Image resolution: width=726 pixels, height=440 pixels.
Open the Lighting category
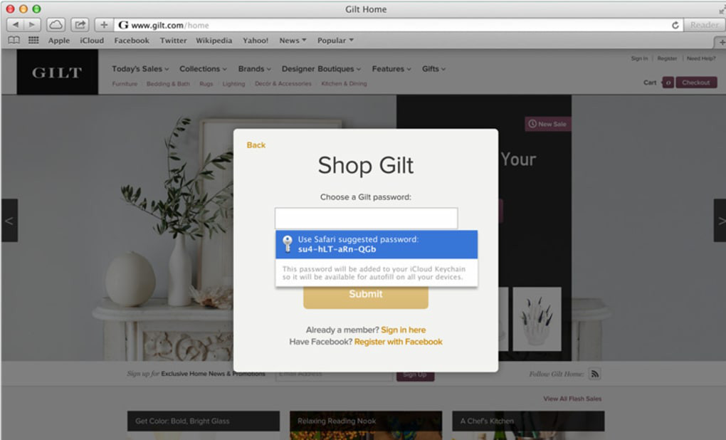[x=233, y=84]
